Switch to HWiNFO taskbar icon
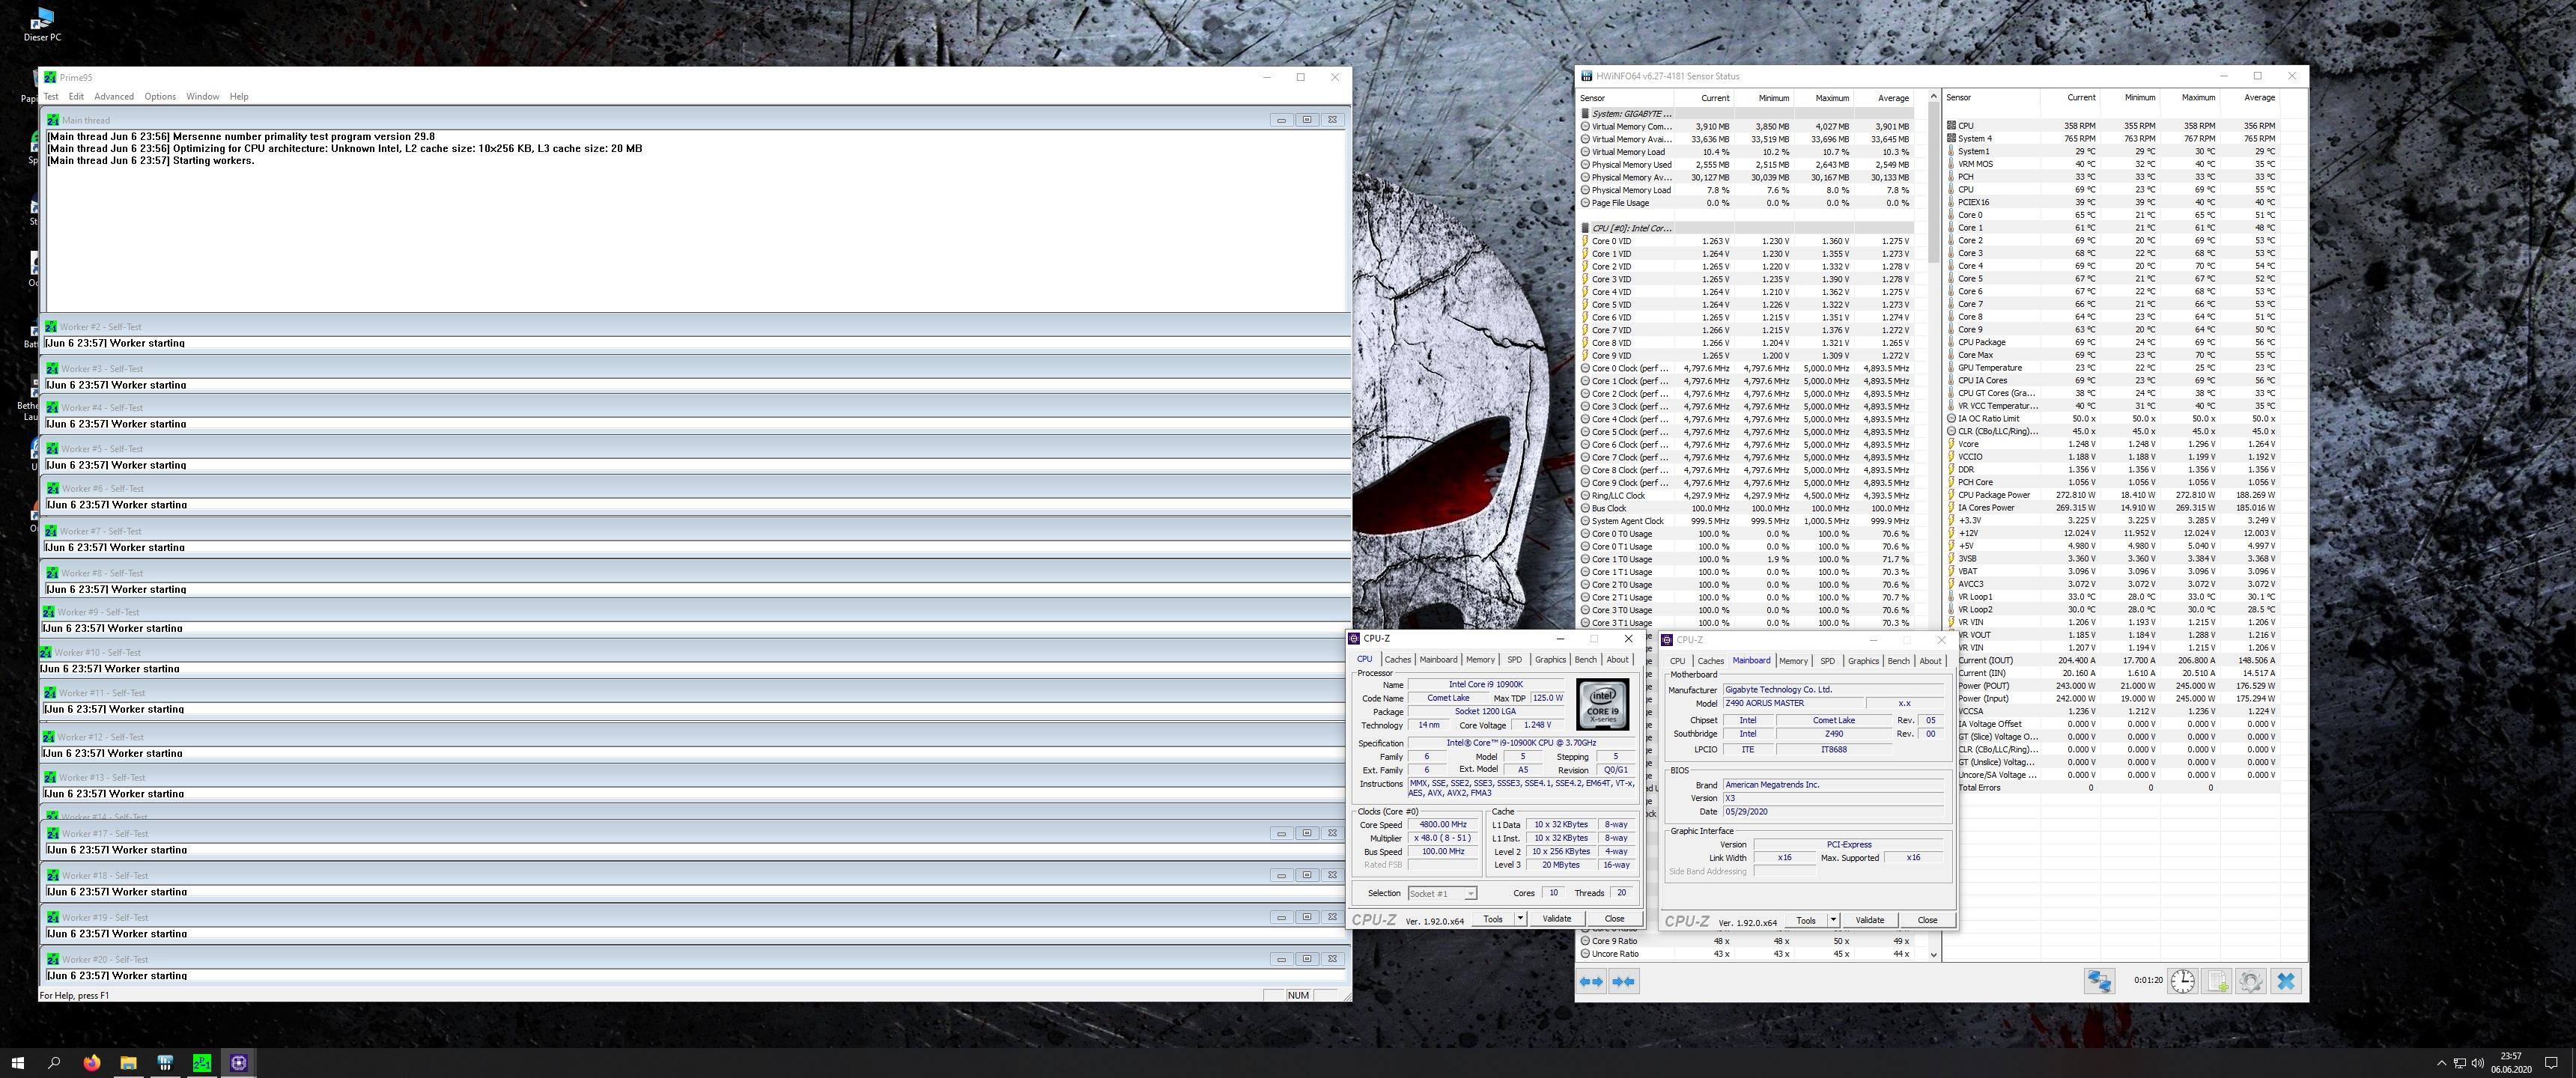This screenshot has width=2576, height=1078. [165, 1063]
